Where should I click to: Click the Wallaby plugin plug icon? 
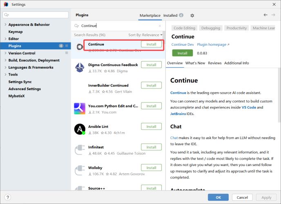point(80,171)
